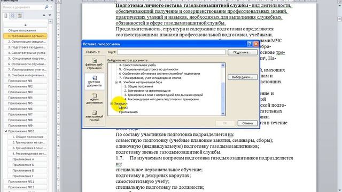Select 'электронной почтой' link type icon
This screenshot has width=342, height=192.
(94, 116)
